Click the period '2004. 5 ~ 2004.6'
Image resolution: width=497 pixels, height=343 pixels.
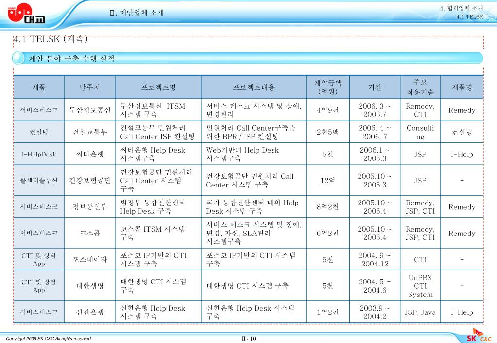pyautogui.click(x=375, y=286)
